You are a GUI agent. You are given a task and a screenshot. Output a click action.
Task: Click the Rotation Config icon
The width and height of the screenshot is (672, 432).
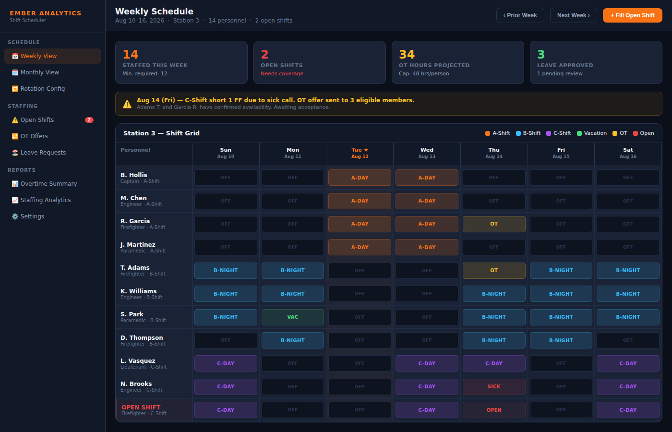coord(15,89)
